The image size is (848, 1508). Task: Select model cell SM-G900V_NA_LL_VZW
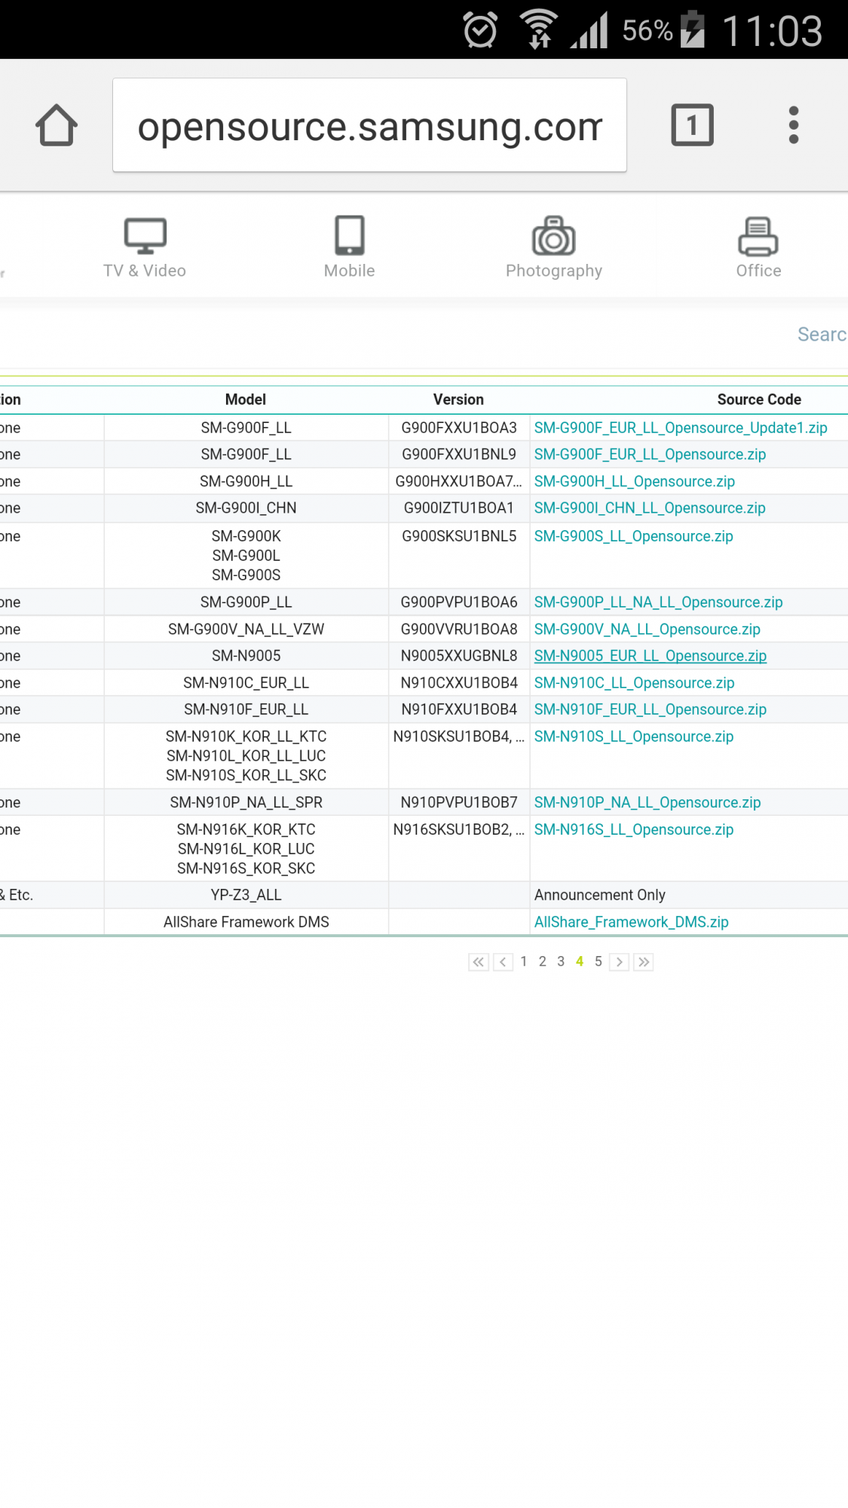[x=246, y=630]
